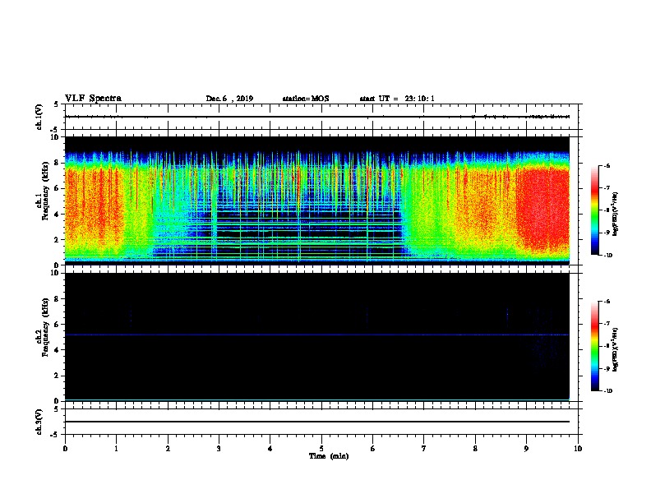Click the x-axis tick label "6" on the time axis

[373, 449]
